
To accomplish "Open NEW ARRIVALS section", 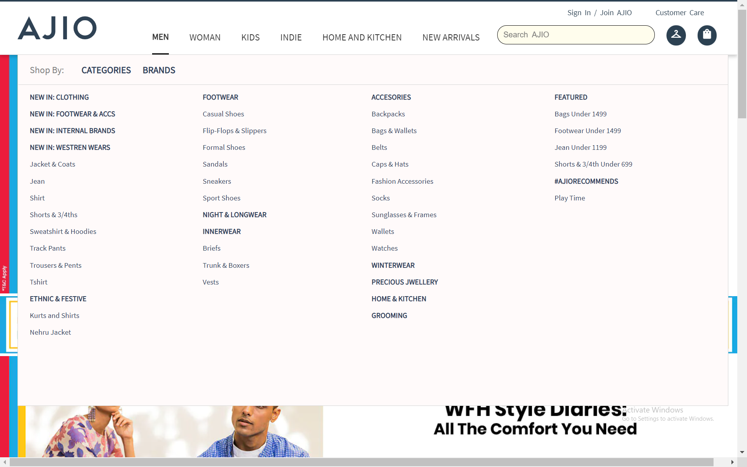I will coord(451,37).
